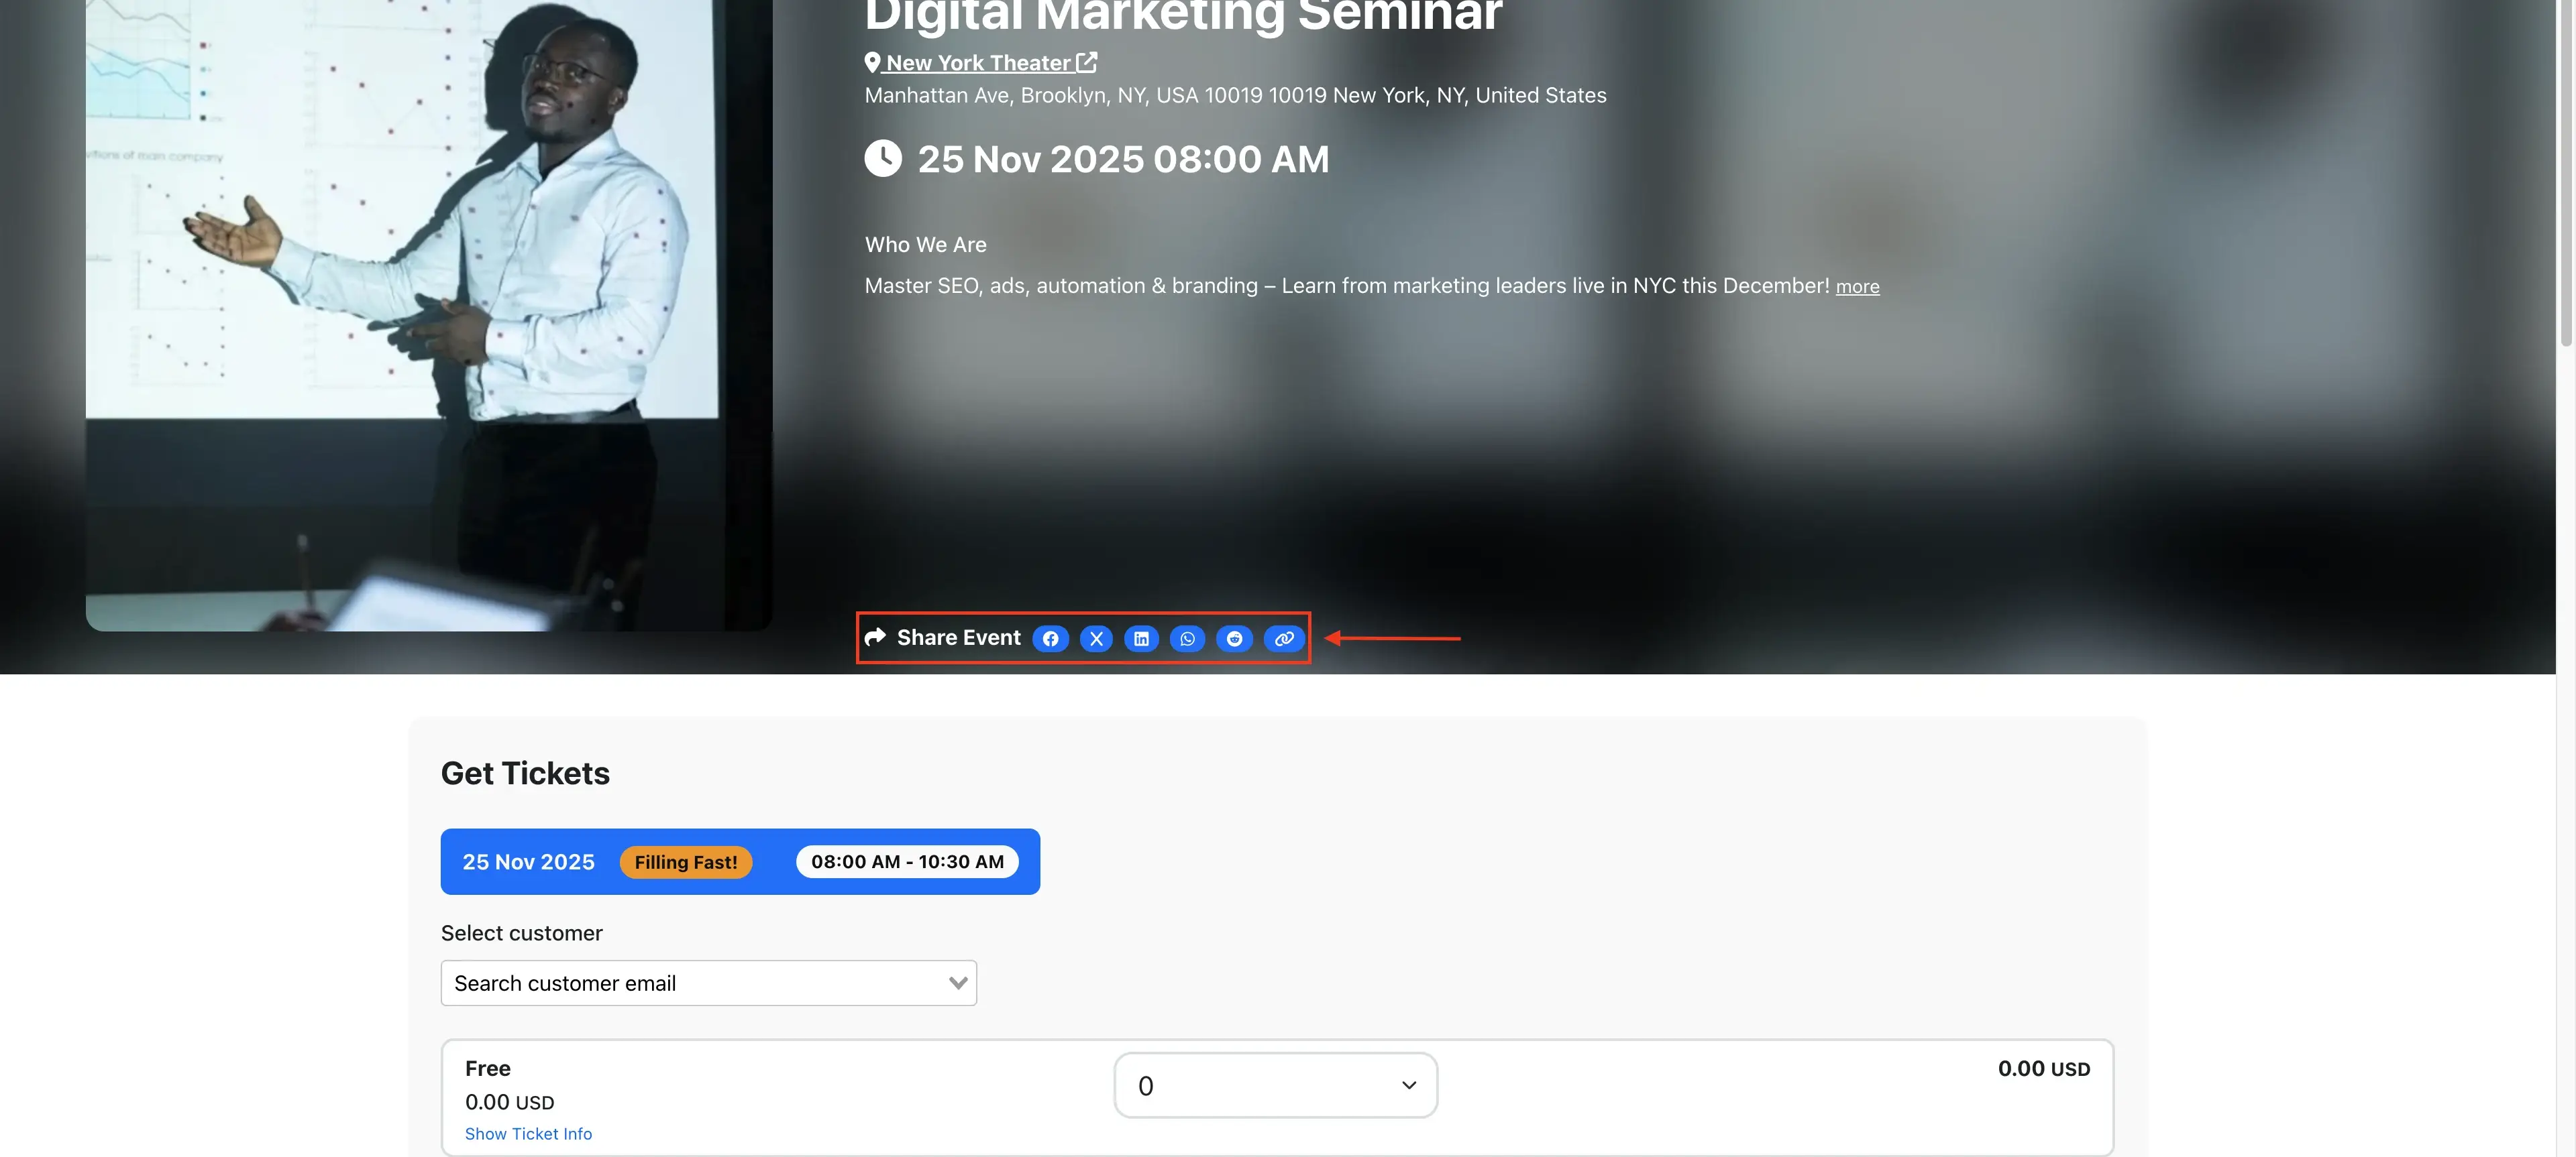The image size is (2576, 1157).
Task: Share event on Facebook
Action: (1050, 638)
